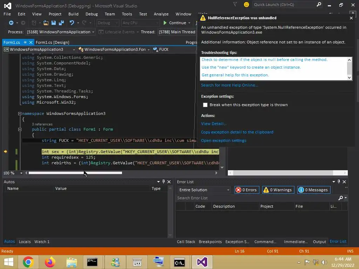Viewport: 359px width, 269px height.
Task: Click the Save All icon
Action: click(61, 23)
